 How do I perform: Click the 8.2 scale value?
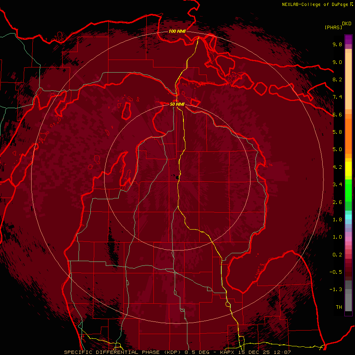tap(337, 79)
